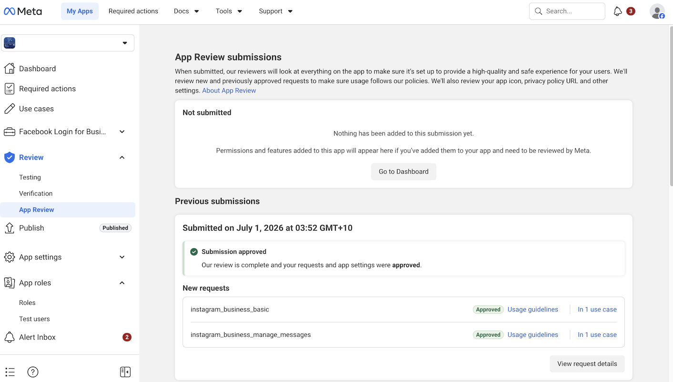Screen dimensions: 673x382
Task: Click the instagram_business_manage_messages permission name
Action: pos(251,335)
